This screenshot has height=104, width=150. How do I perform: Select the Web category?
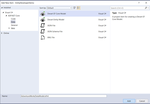pyautogui.click(x=13, y=28)
